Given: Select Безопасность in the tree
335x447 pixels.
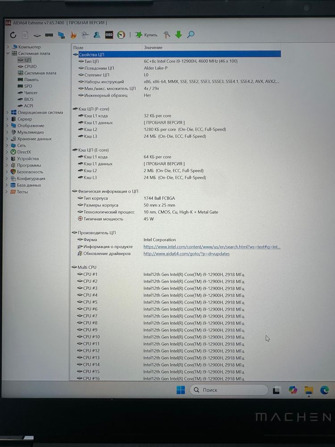Looking at the screenshot, I should click(x=27, y=172).
